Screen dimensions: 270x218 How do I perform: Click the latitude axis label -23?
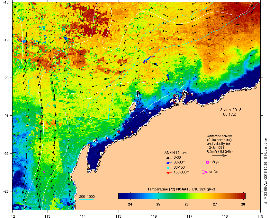pyautogui.click(x=6, y=191)
